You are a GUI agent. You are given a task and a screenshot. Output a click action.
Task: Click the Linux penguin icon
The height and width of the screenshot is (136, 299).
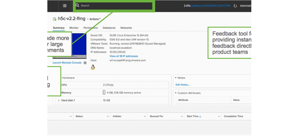(x=93, y=67)
